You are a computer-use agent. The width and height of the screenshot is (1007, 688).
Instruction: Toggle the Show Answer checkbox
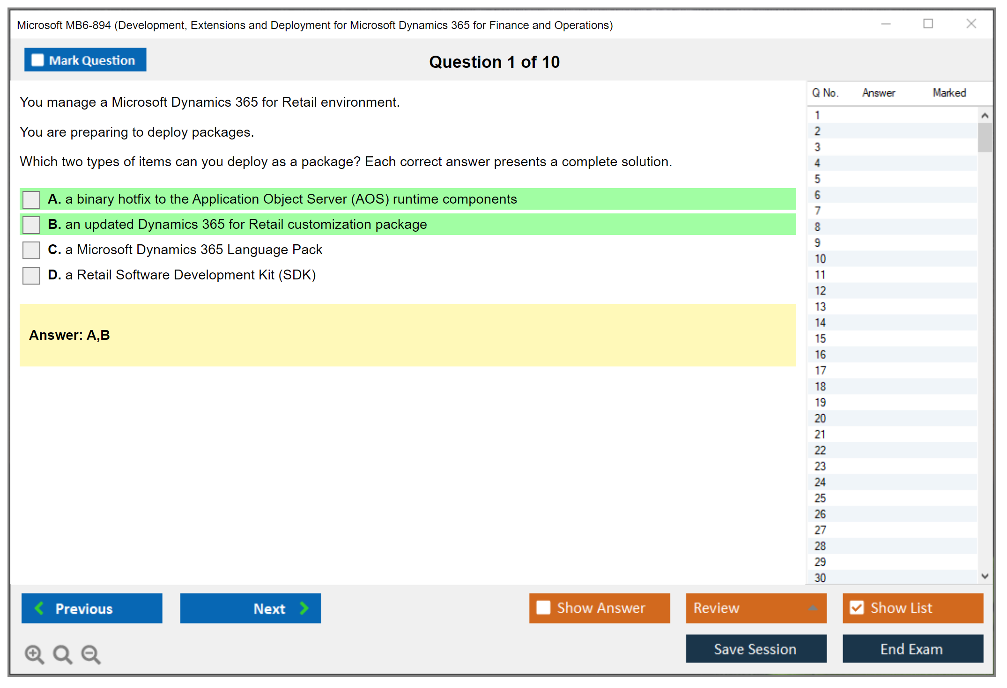click(543, 607)
